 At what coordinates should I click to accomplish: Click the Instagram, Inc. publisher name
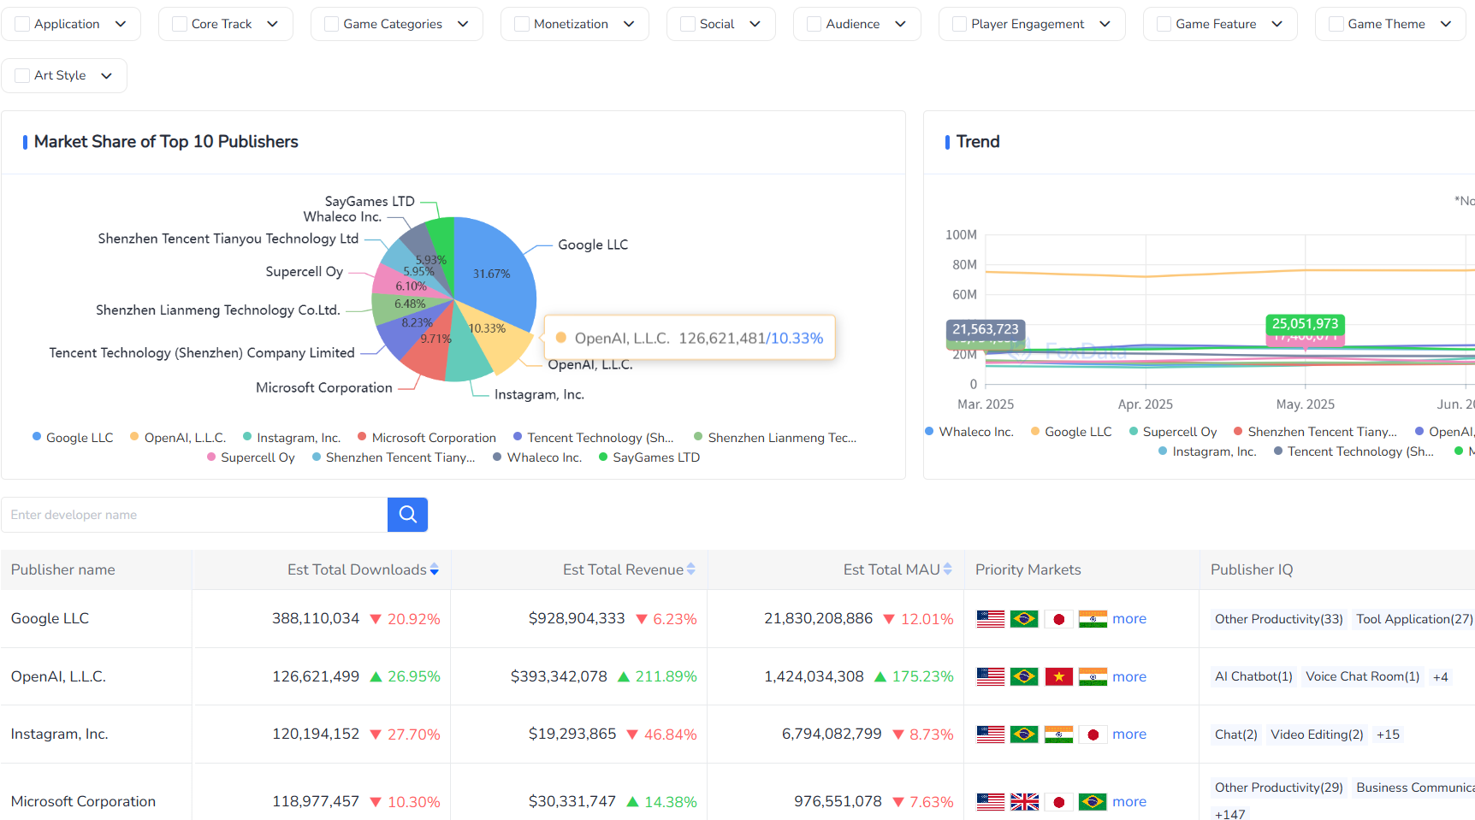click(59, 734)
